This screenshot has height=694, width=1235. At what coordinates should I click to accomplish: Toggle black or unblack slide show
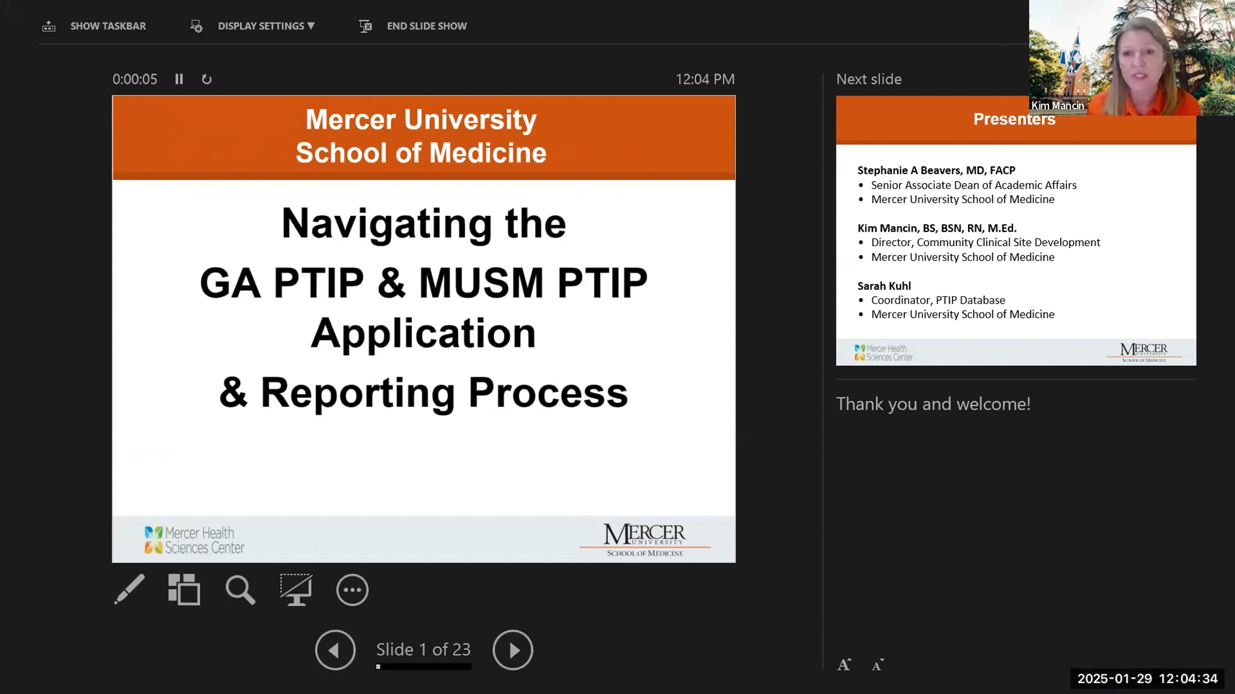[296, 589]
